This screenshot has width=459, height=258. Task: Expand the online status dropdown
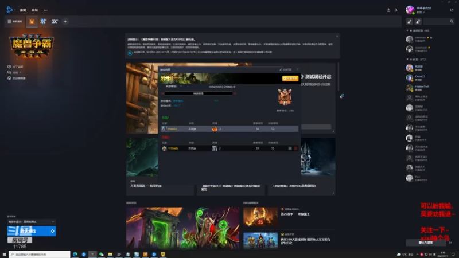pyautogui.click(x=421, y=13)
